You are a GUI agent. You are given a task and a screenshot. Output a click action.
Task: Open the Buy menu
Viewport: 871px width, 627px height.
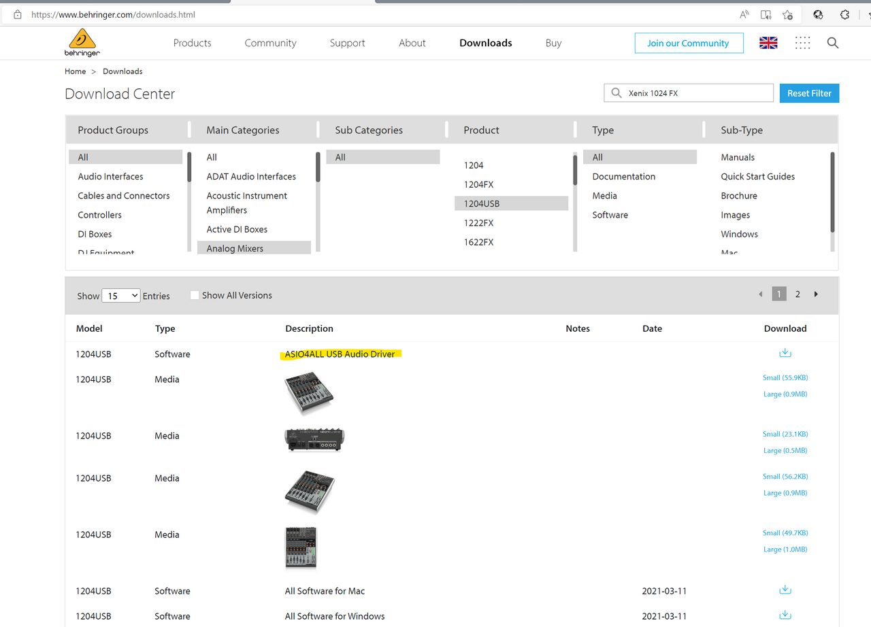(x=553, y=43)
